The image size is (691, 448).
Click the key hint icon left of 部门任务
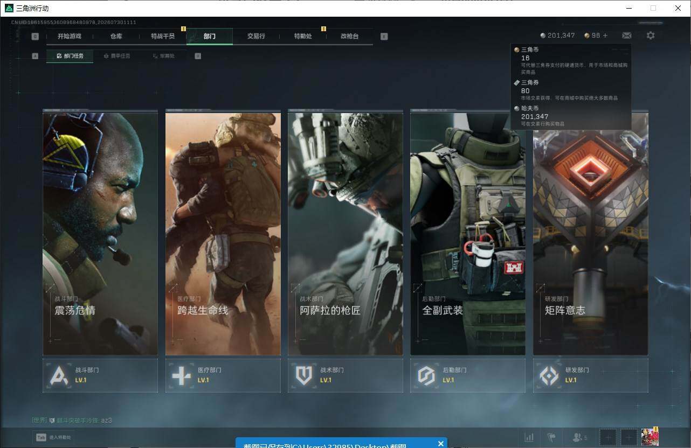[35, 56]
